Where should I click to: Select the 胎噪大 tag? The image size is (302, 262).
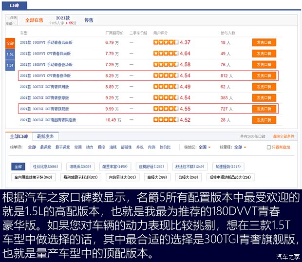click(157, 177)
